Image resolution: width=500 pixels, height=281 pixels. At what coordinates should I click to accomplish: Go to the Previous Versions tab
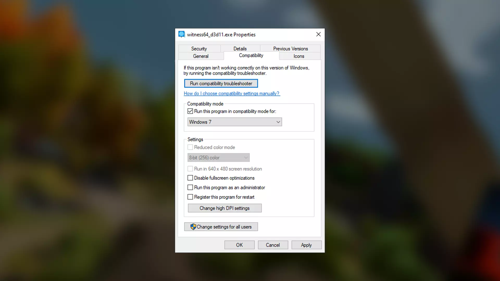(x=290, y=49)
